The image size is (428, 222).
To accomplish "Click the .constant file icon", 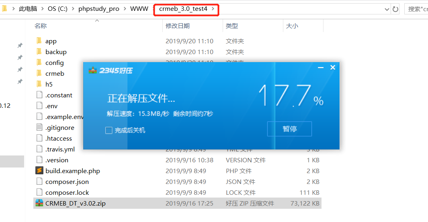I will point(39,95).
